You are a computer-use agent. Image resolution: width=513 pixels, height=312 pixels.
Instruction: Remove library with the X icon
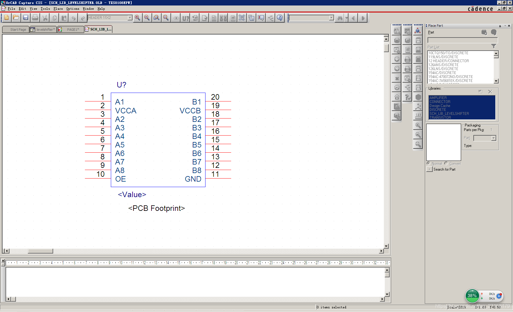pos(490,92)
